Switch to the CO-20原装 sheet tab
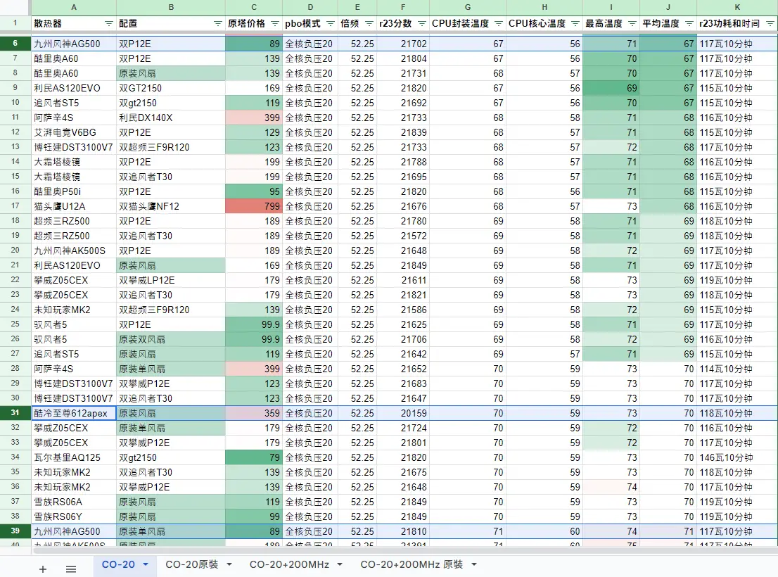This screenshot has width=778, height=577. click(191, 564)
